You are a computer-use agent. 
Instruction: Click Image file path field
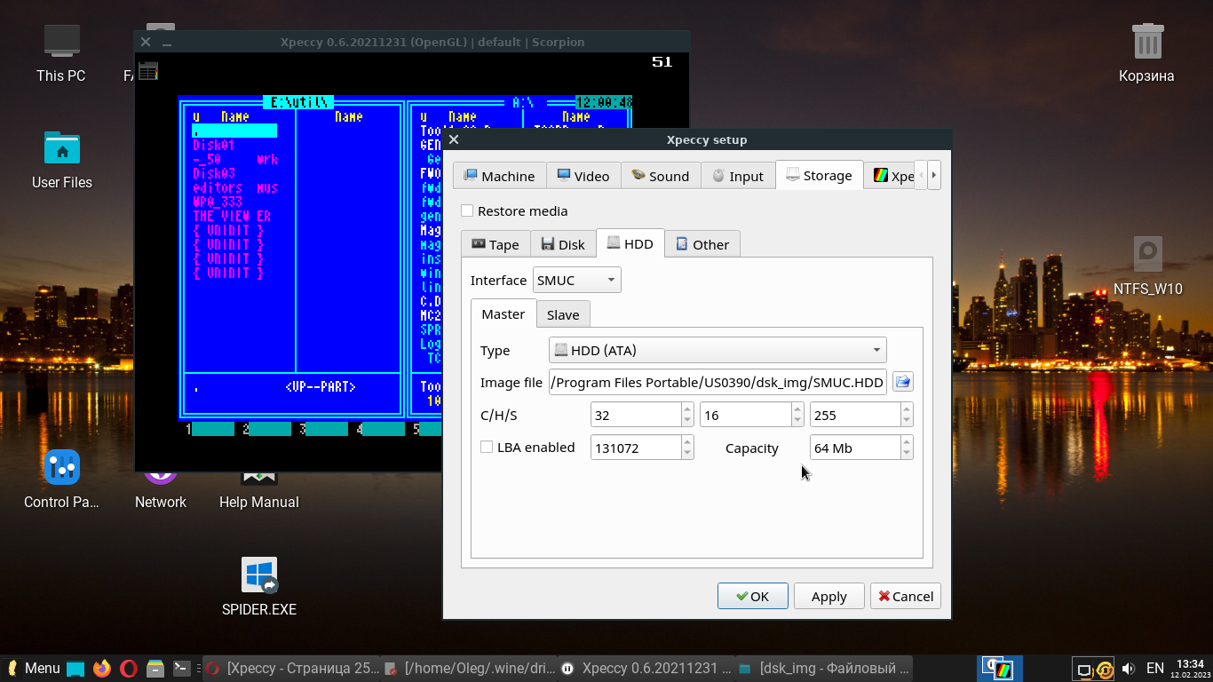click(717, 382)
